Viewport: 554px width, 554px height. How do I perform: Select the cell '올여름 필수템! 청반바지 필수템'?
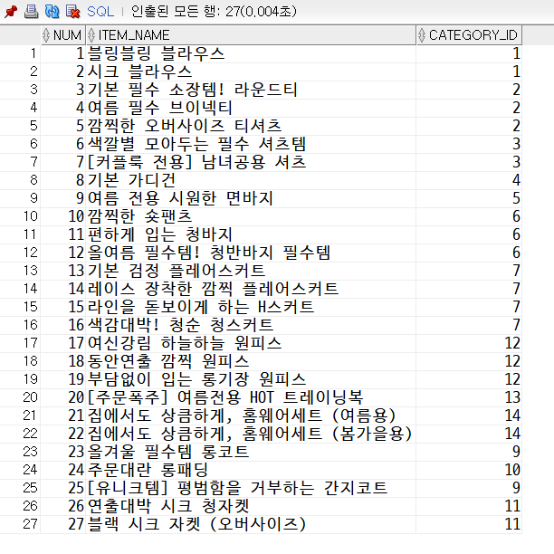(x=251, y=253)
